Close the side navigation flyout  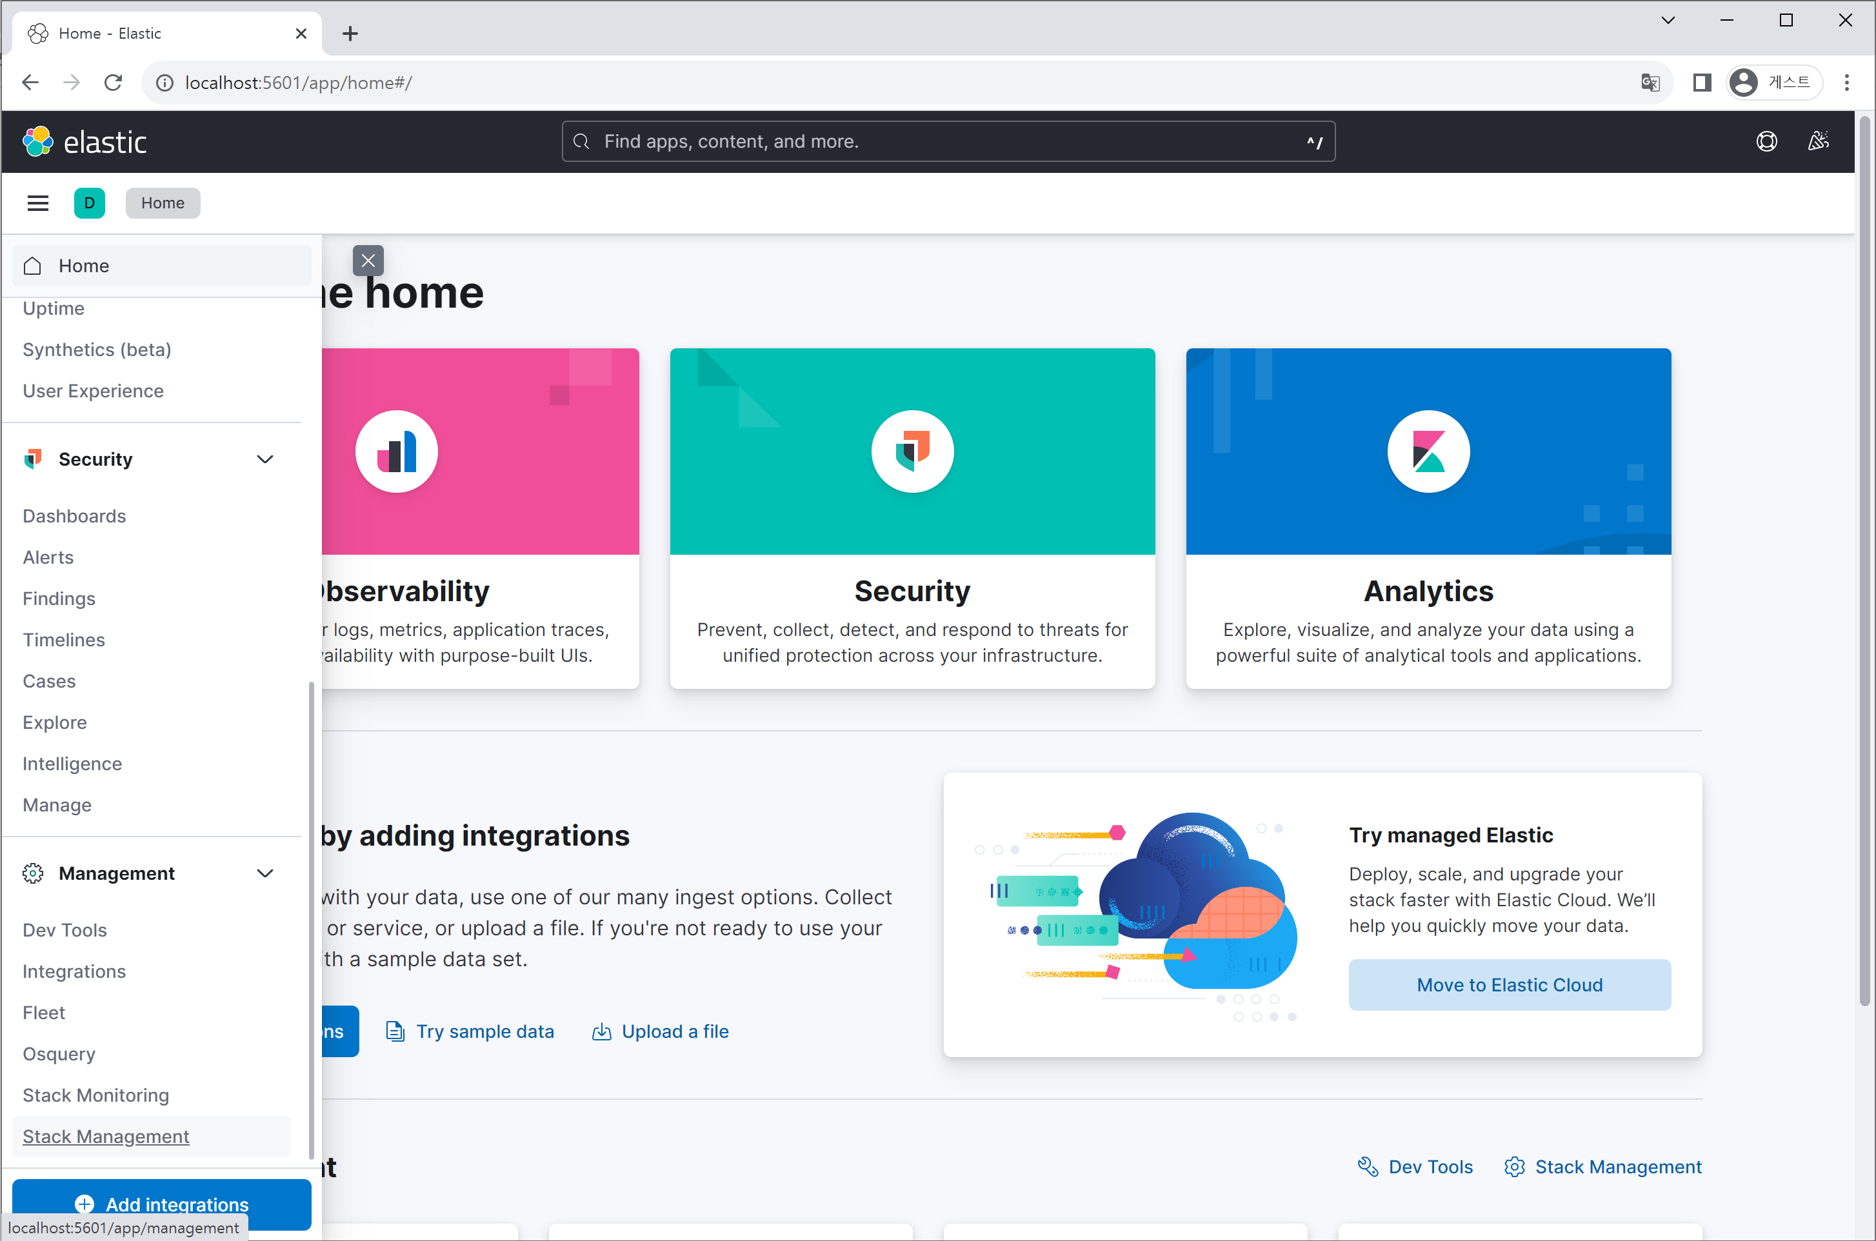tap(368, 261)
